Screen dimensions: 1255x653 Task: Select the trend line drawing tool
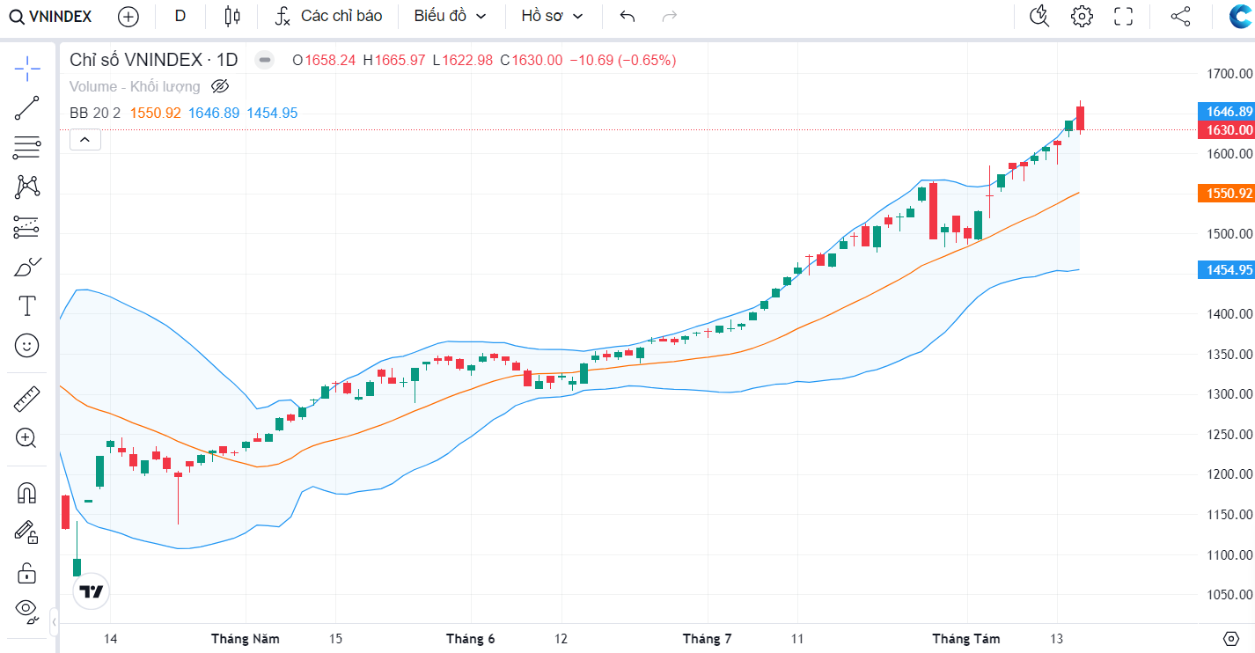click(x=27, y=108)
